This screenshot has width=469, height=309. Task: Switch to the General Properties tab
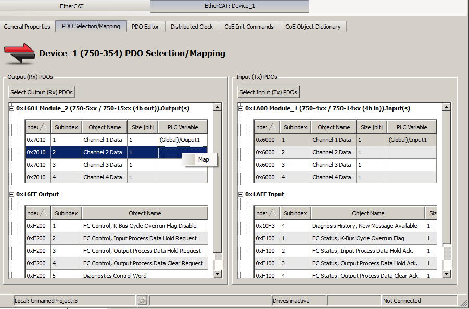[x=27, y=27]
